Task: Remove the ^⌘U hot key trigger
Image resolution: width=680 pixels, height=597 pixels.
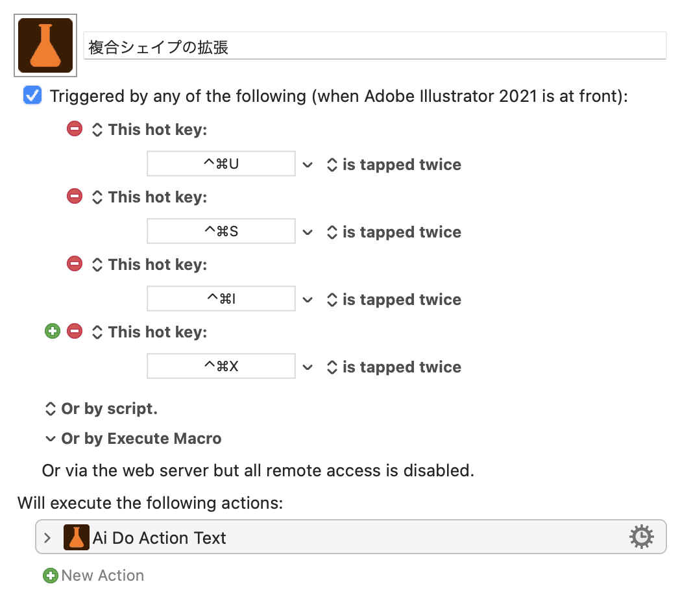Action: (75, 129)
